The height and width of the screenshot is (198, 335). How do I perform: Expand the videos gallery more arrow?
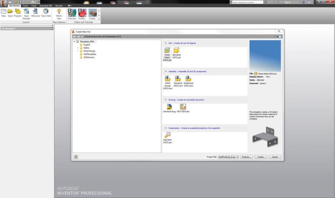click(99, 19)
